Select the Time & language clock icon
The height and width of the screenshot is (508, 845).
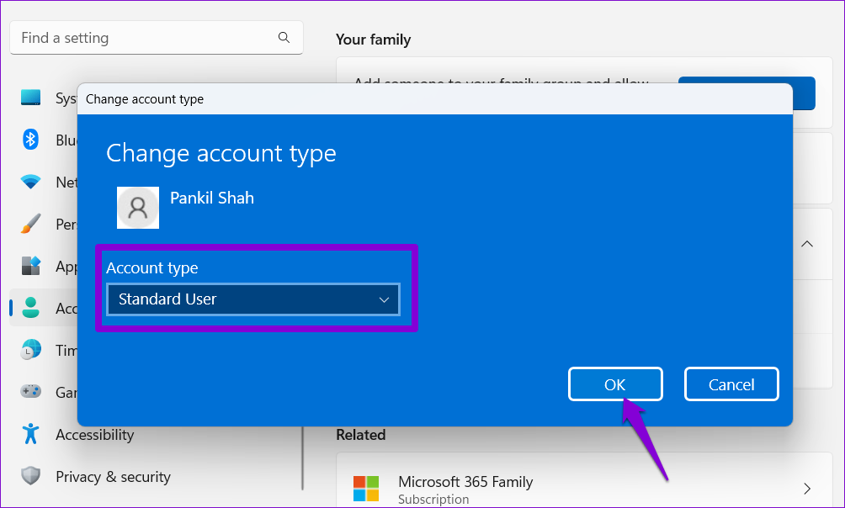tap(31, 350)
